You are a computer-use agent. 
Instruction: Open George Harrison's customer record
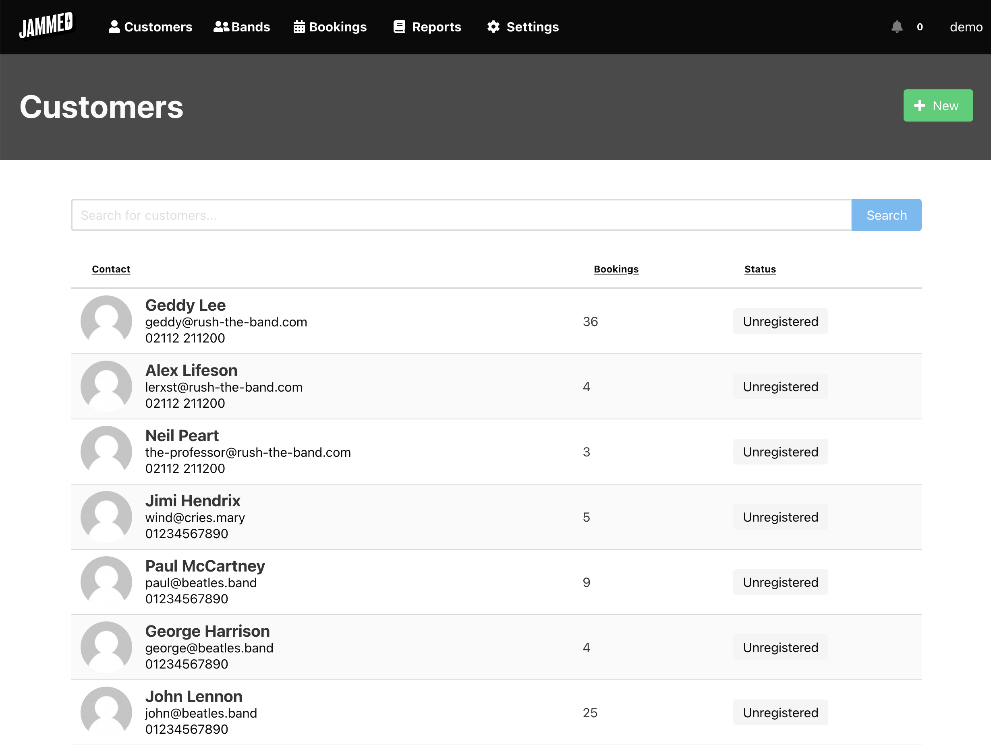207,631
